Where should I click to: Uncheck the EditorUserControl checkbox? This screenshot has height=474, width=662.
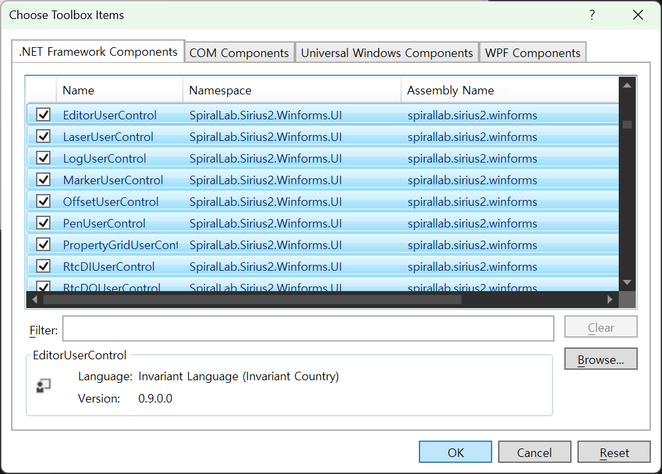click(x=43, y=115)
